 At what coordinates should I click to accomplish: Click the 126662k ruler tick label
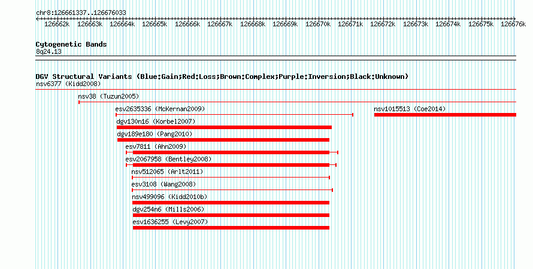[57, 25]
